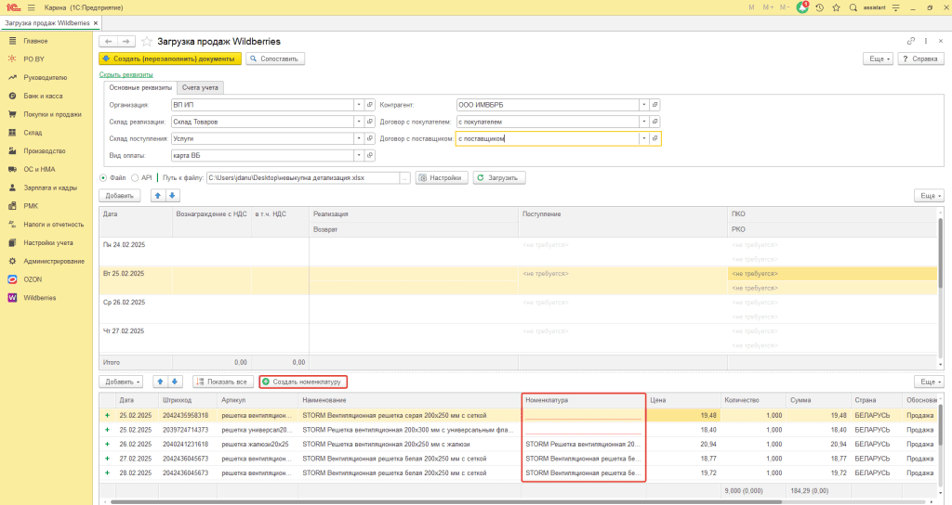The image size is (952, 505).
Task: Go back with the left arrow
Action: [x=108, y=41]
